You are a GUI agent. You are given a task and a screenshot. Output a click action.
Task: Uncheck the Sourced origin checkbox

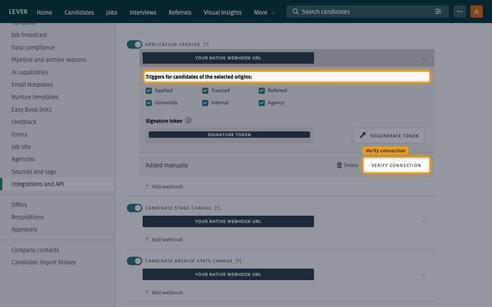point(205,91)
